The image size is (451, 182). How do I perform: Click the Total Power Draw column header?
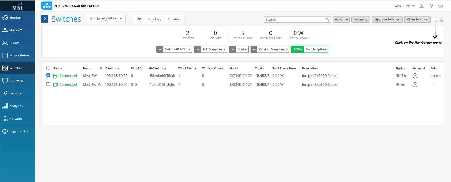click(284, 68)
